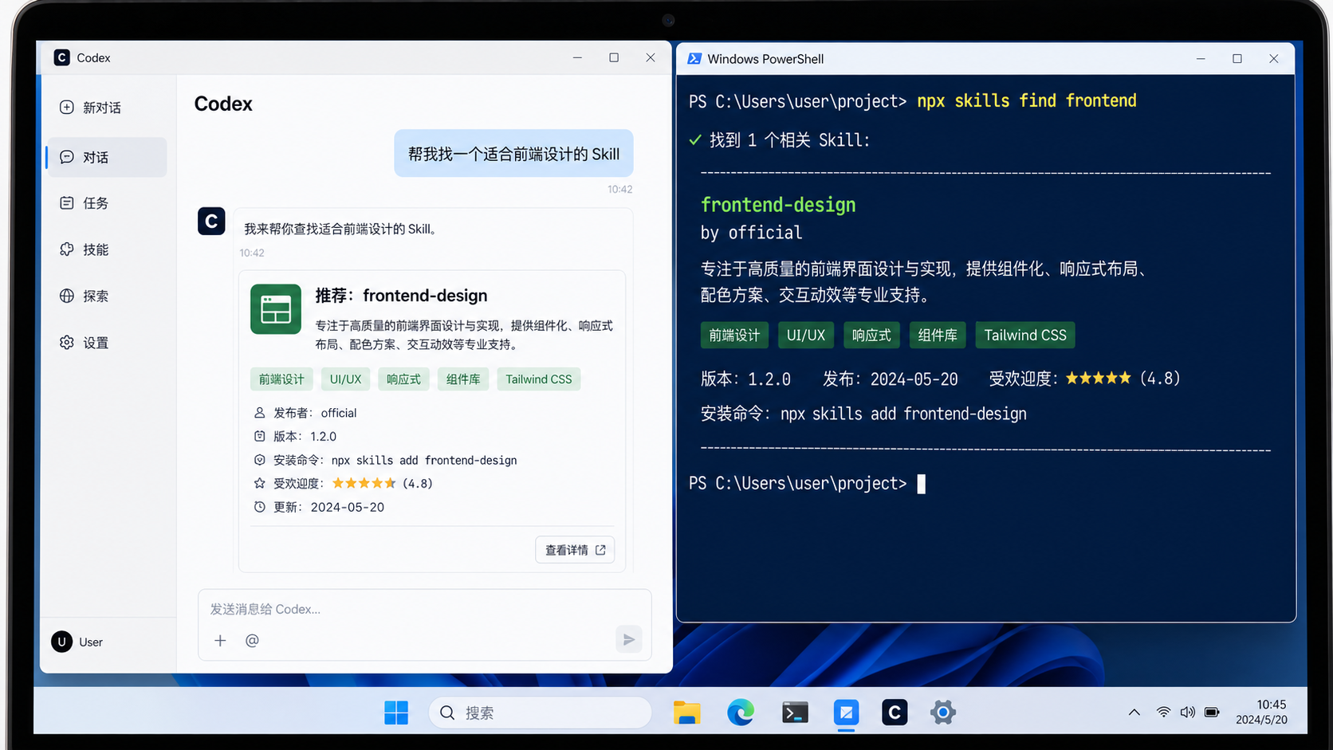The width and height of the screenshot is (1333, 750).
Task: Click the user message bubble about Skill
Action: pyautogui.click(x=513, y=154)
